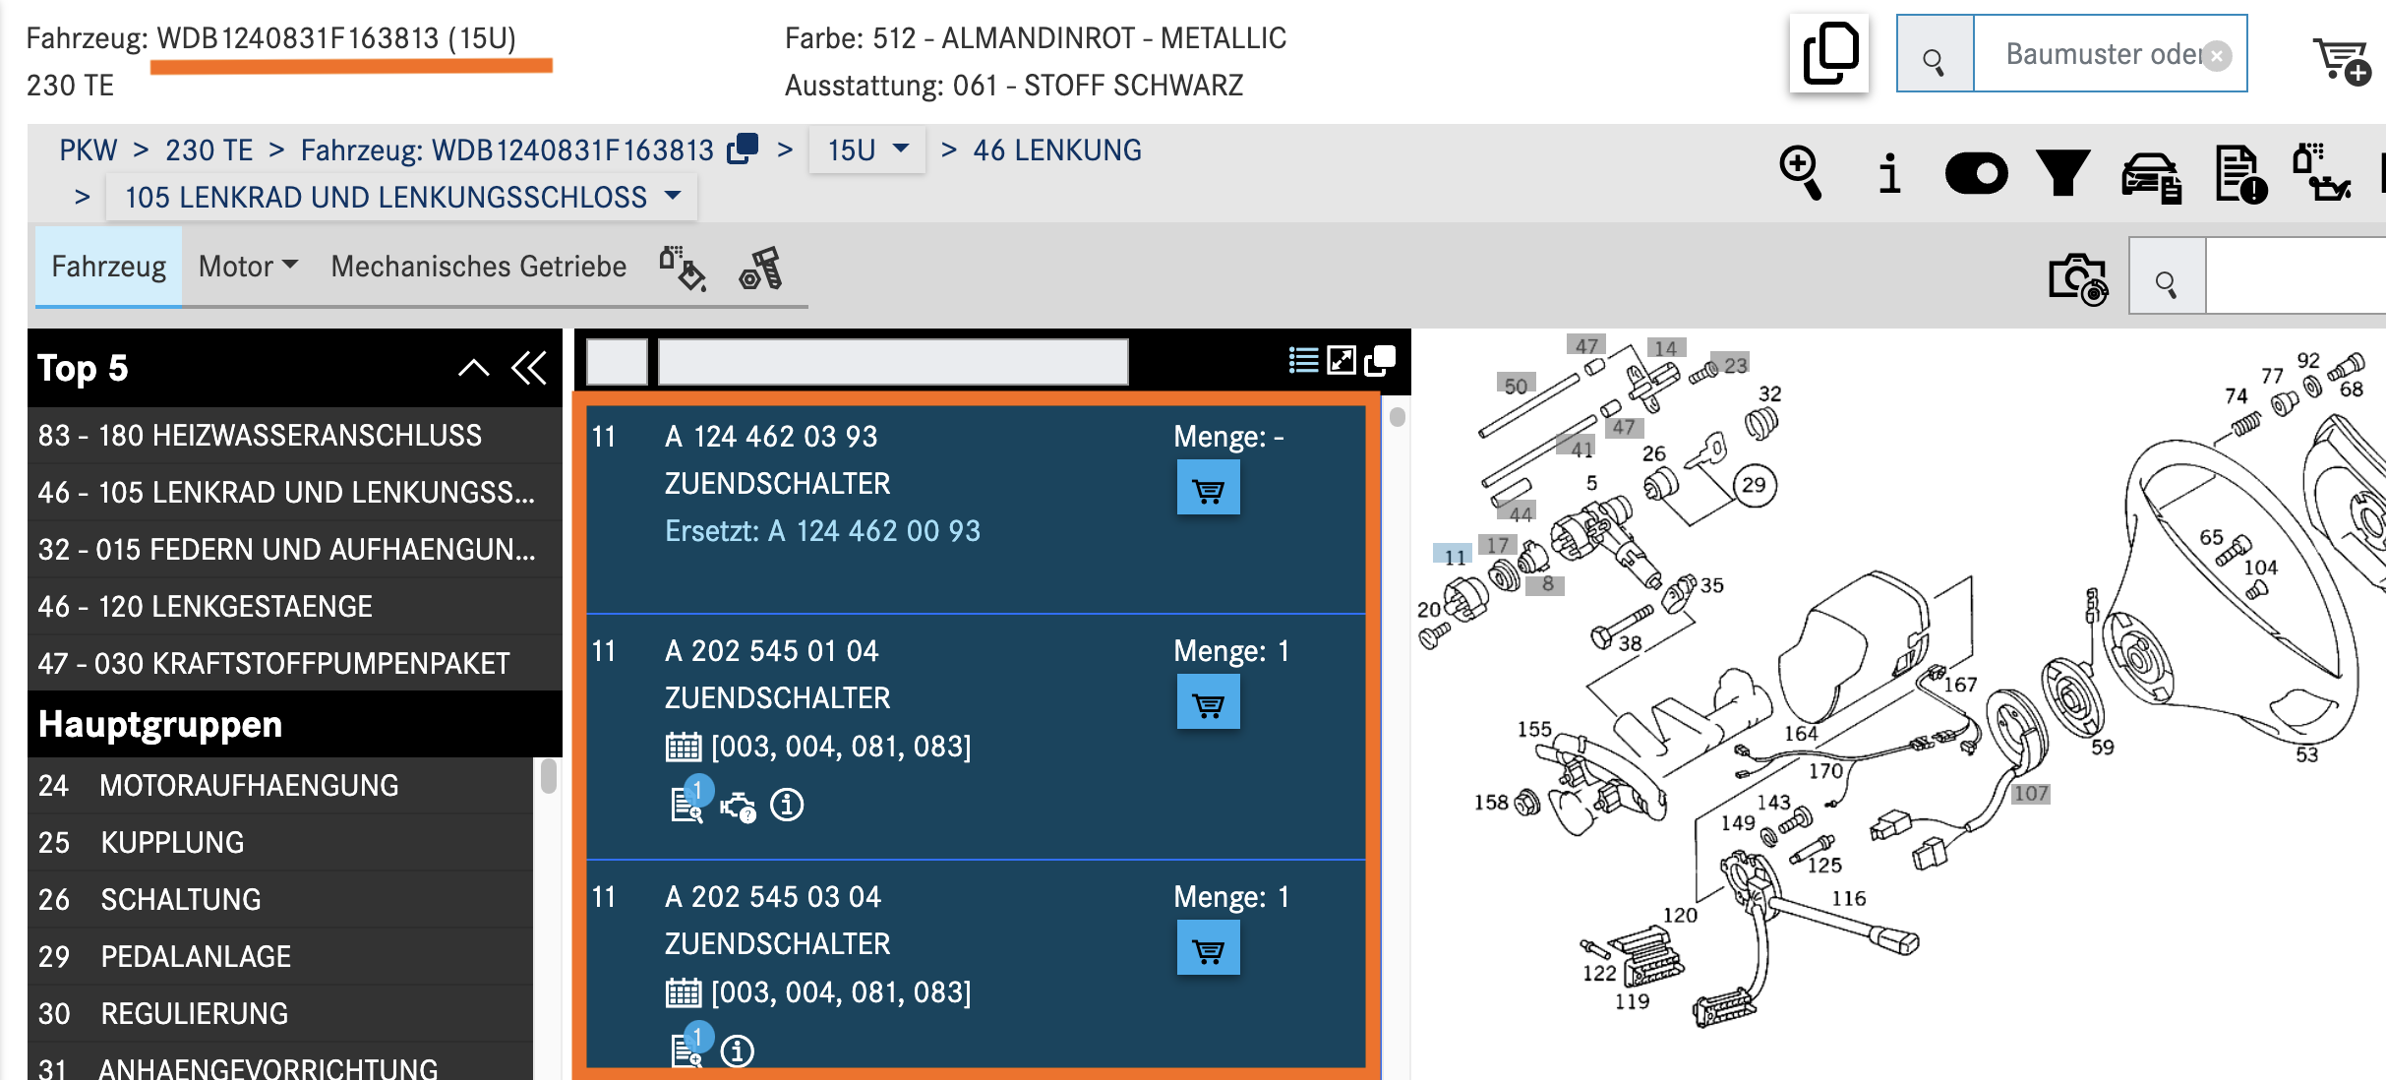Select 83 - 180 HEIZWASSERANSCHLUSS in Top 5

coord(294,435)
